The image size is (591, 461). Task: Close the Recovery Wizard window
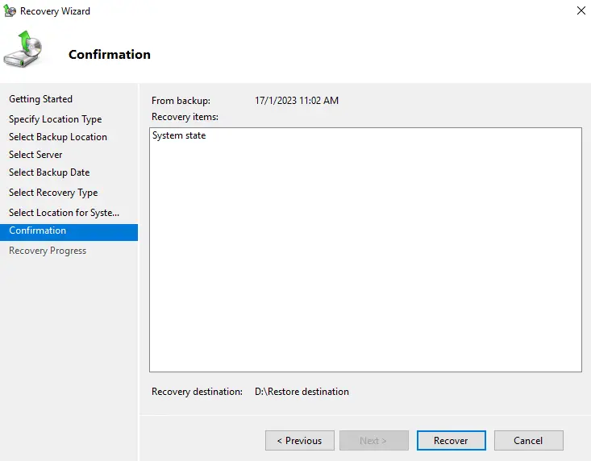coord(581,11)
